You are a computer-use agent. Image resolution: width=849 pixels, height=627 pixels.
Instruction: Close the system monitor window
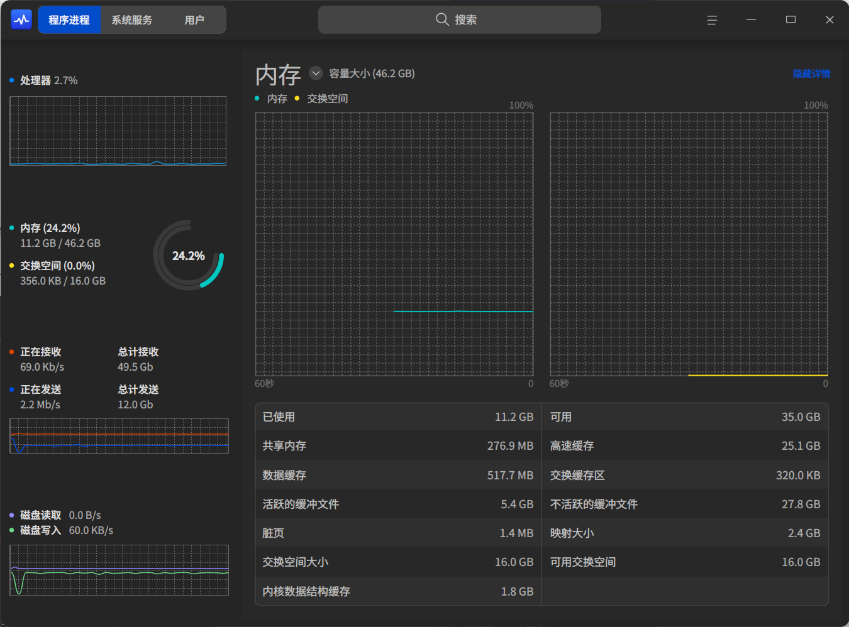pos(830,20)
